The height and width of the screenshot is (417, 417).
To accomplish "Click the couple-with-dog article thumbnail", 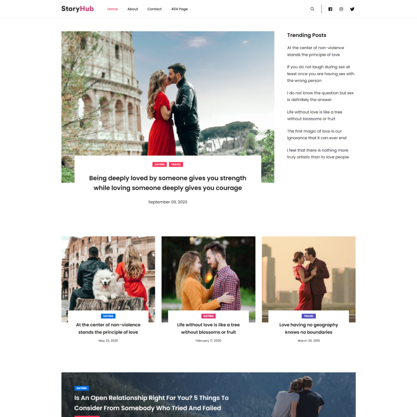I will coord(108,273).
